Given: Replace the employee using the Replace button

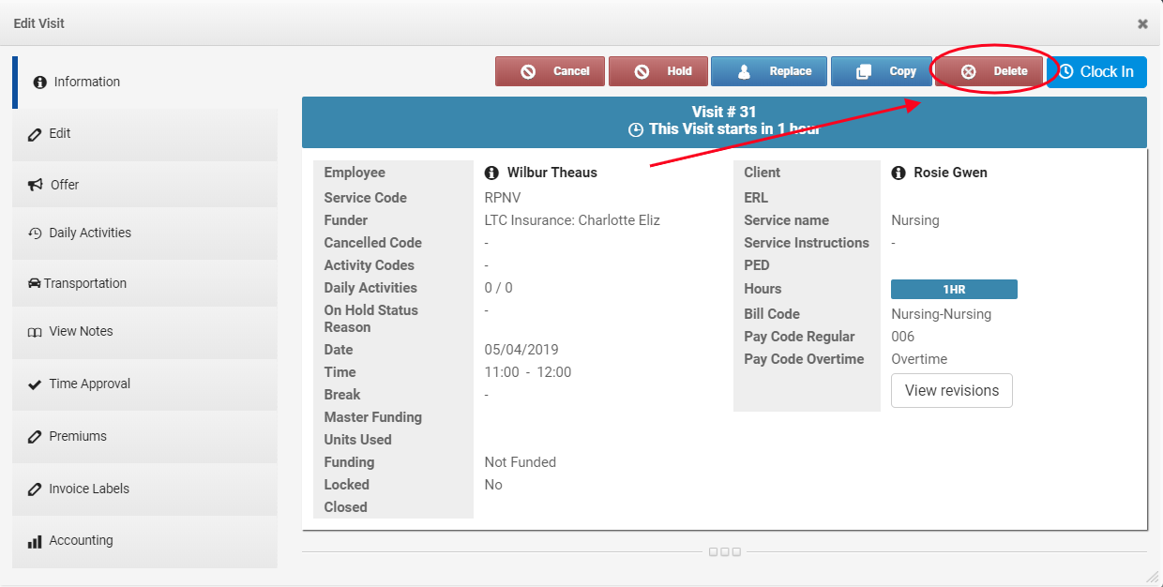Looking at the screenshot, I should coord(768,71).
